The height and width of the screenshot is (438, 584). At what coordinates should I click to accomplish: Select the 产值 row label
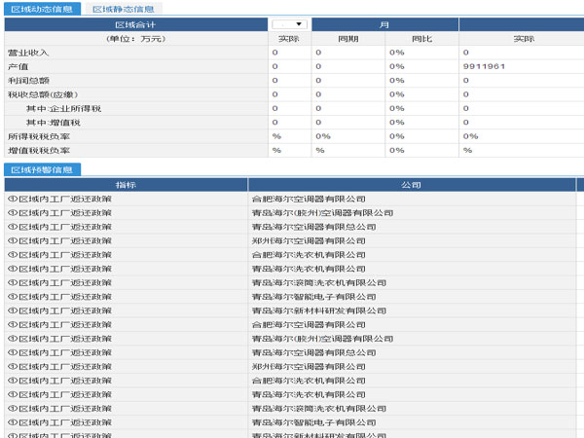click(x=18, y=66)
